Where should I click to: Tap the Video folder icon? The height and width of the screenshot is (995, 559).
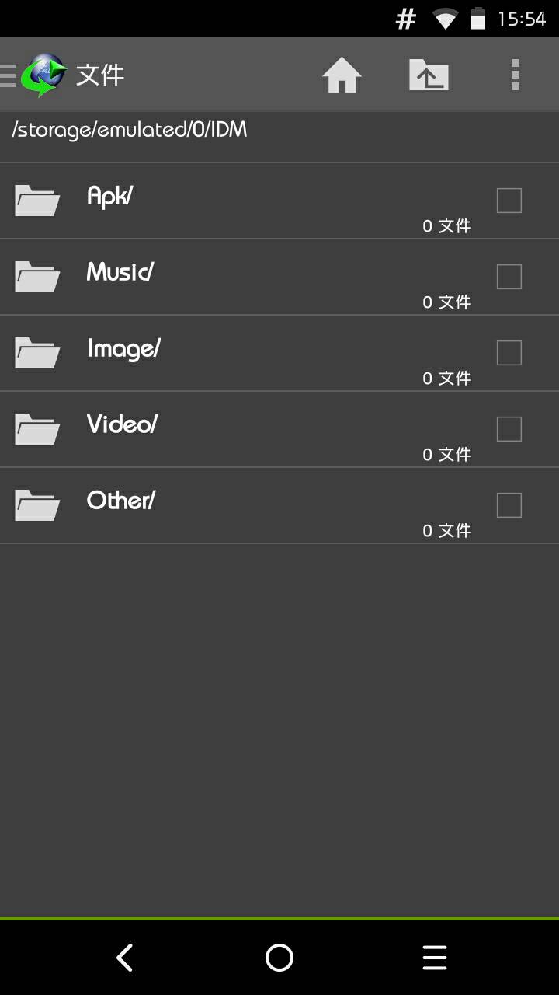[37, 429]
